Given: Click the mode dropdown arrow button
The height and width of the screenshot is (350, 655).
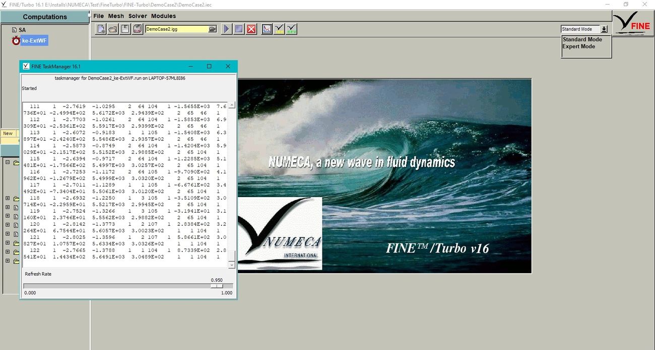Looking at the screenshot, I should pyautogui.click(x=604, y=29).
